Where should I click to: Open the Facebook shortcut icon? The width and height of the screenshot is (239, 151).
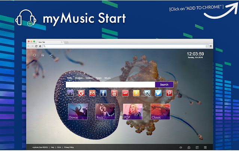click(103, 93)
